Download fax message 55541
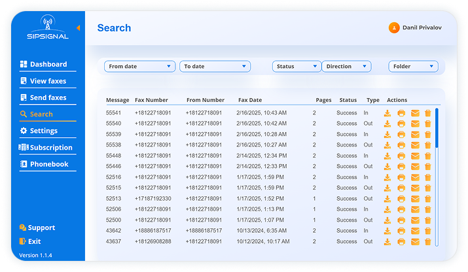 pyautogui.click(x=387, y=113)
